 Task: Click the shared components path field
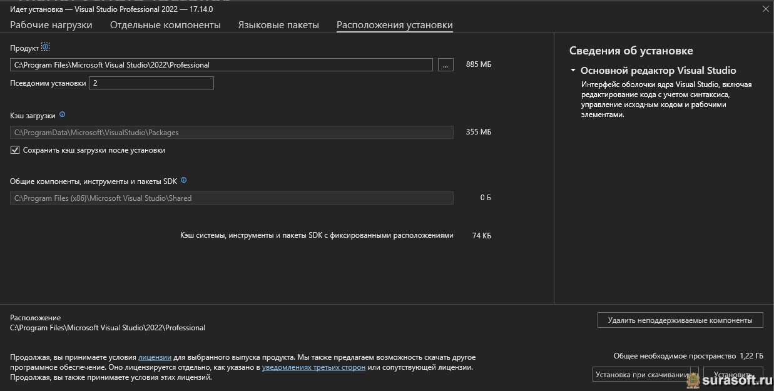[232, 198]
